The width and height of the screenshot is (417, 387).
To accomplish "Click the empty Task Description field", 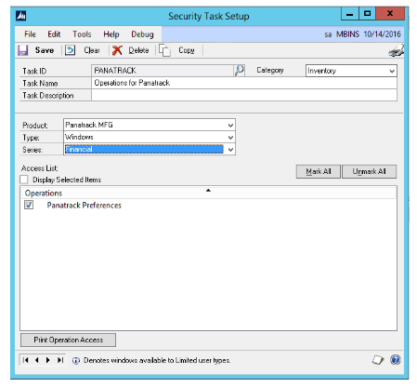I will 244,95.
